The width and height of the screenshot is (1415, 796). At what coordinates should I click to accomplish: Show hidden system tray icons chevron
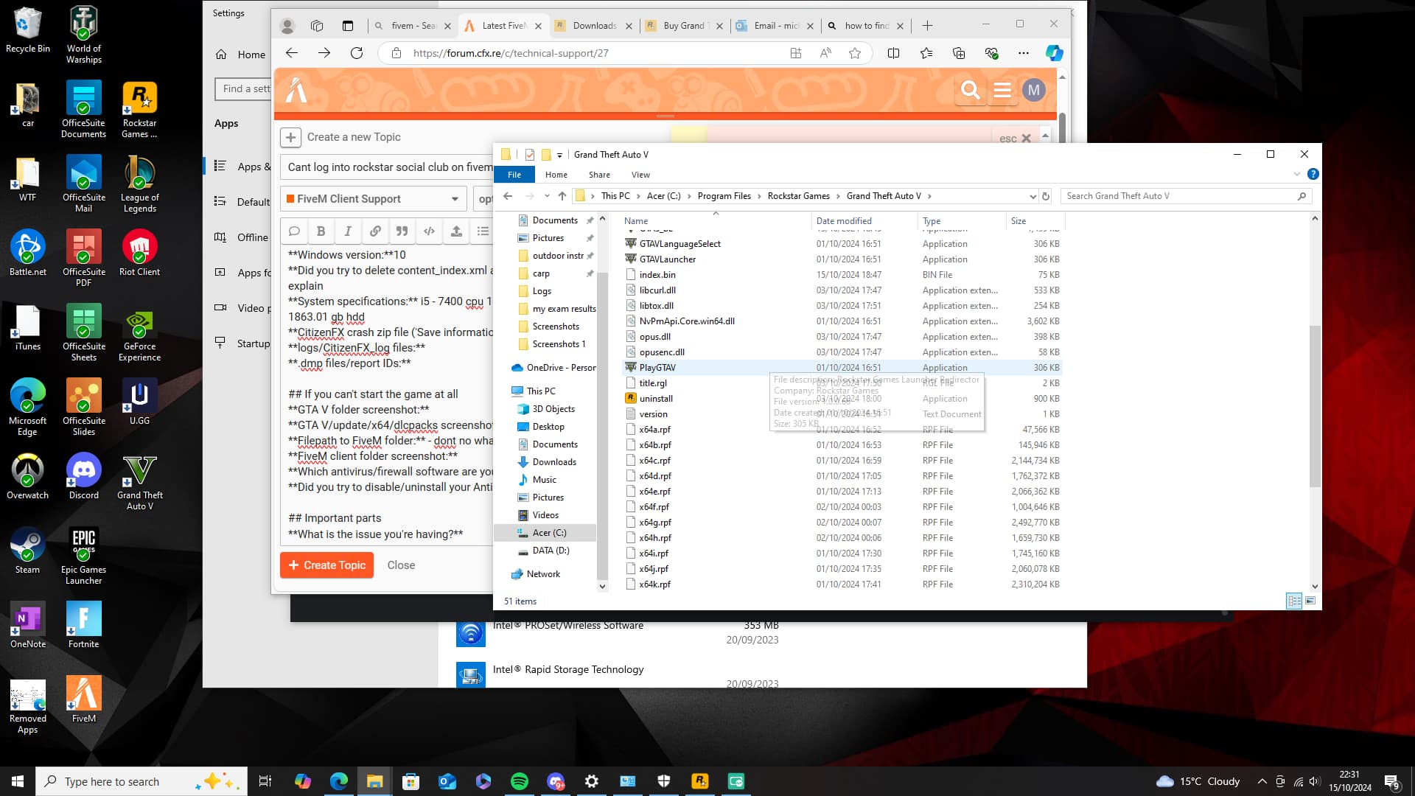[x=1262, y=781]
